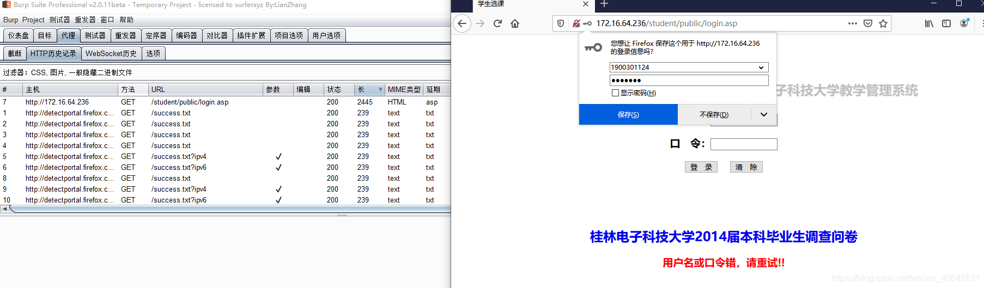
Task: Open the 帮助 menu
Action: point(126,20)
